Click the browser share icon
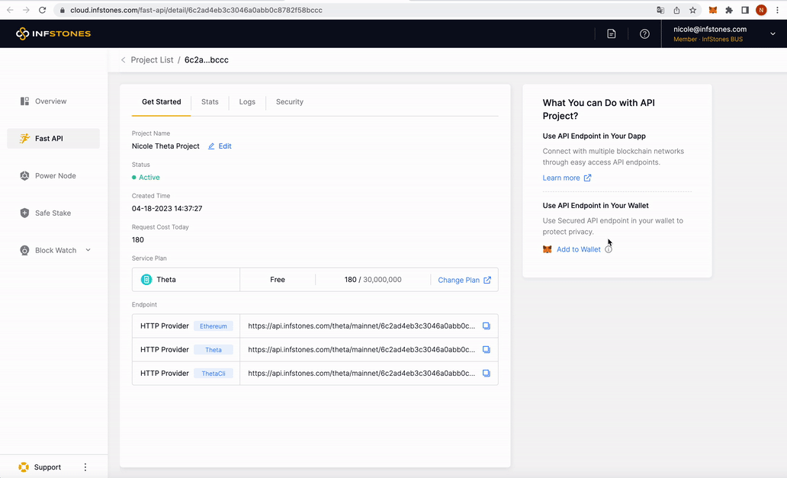Image resolution: width=787 pixels, height=478 pixels. coord(676,10)
